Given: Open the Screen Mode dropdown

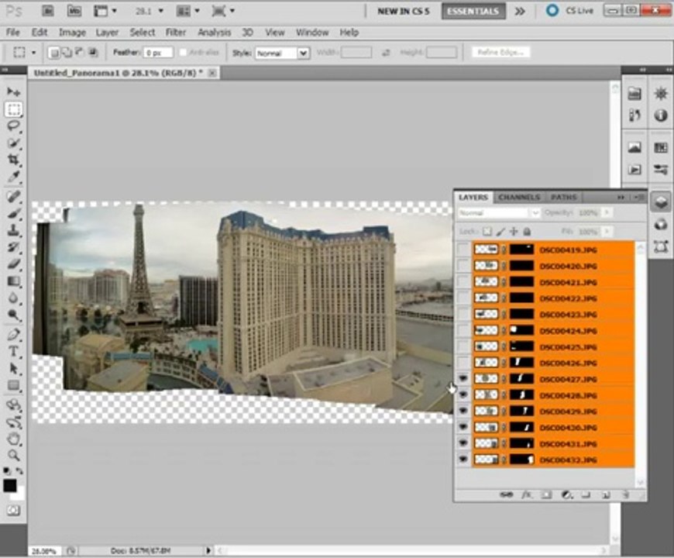Looking at the screenshot, I should [x=223, y=11].
